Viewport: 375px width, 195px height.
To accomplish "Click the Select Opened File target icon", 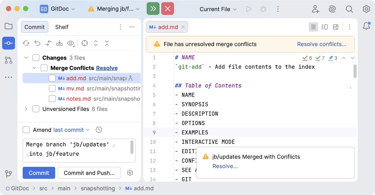I will pyautogui.click(x=85, y=43).
